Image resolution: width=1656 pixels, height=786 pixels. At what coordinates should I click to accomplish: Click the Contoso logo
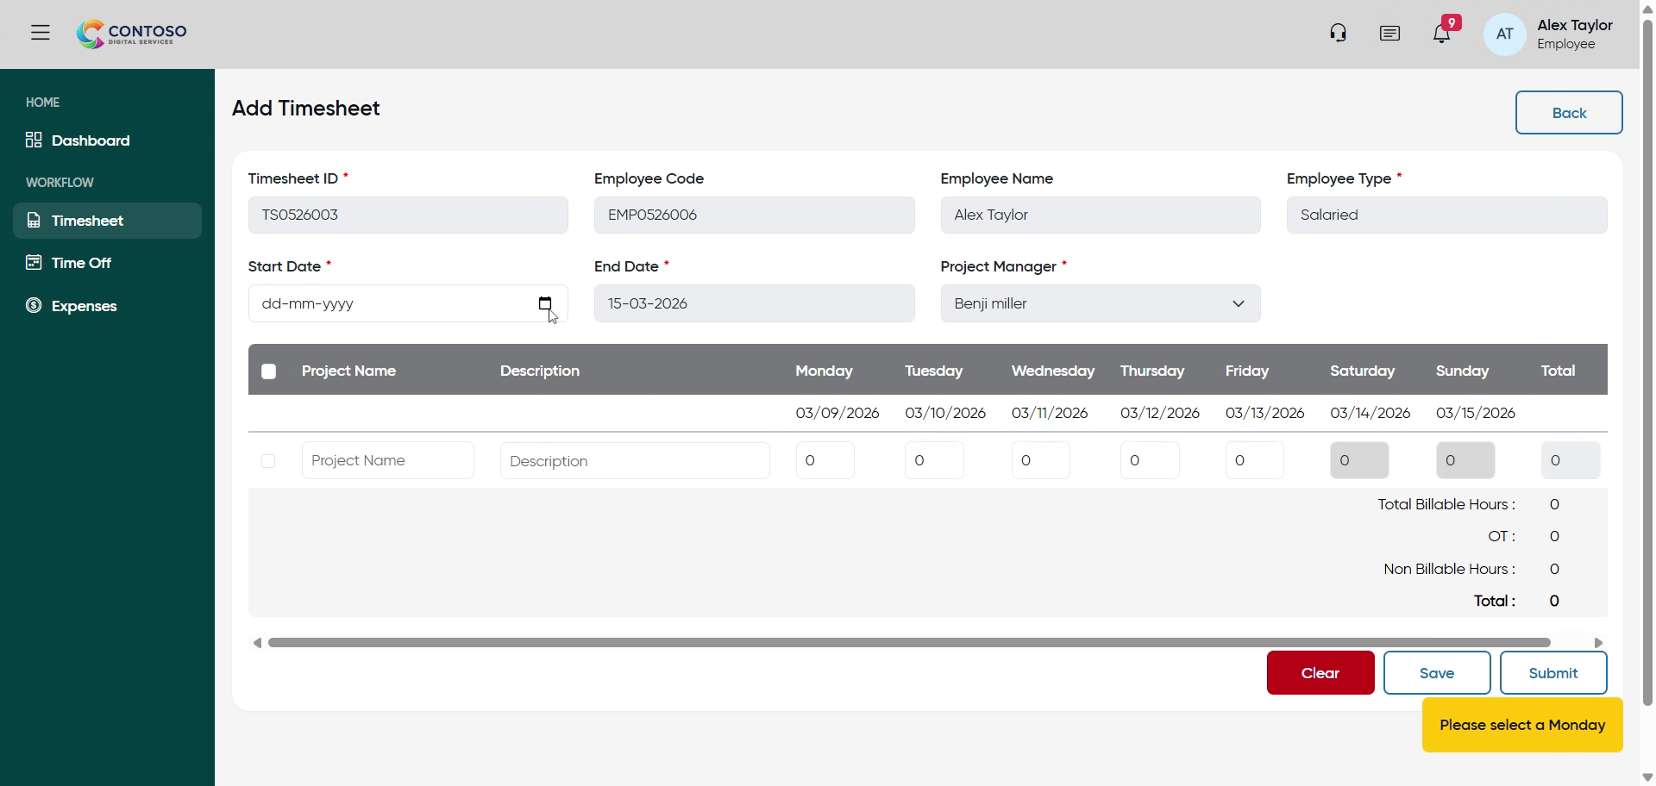132,34
